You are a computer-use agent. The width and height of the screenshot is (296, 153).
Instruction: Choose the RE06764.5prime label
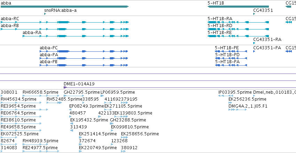(18, 113)
